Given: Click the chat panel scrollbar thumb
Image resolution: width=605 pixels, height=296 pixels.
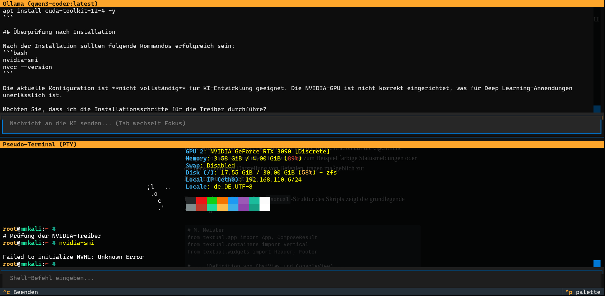Looking at the screenshot, I should coord(597,109).
